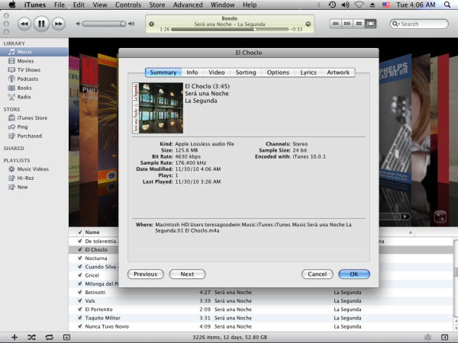
Task: Switch to the Lyrics tab
Action: pos(308,72)
